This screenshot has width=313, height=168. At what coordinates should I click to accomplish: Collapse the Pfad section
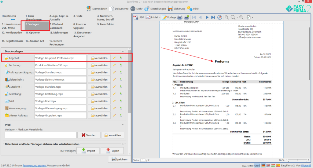pos(123,125)
